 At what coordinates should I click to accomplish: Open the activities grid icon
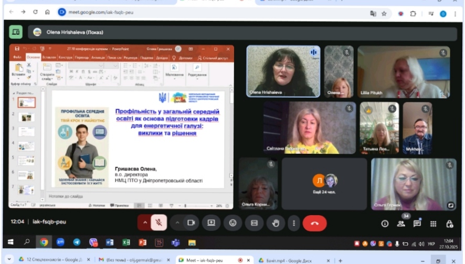click(433, 224)
